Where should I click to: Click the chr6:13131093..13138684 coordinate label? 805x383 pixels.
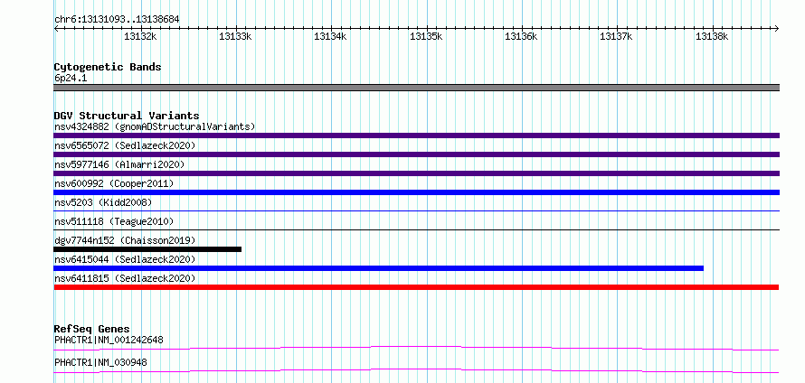click(117, 20)
